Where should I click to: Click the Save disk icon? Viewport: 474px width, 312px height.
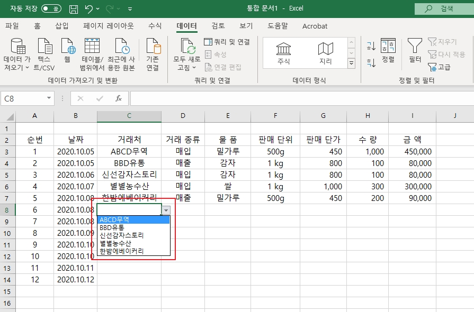click(x=74, y=9)
